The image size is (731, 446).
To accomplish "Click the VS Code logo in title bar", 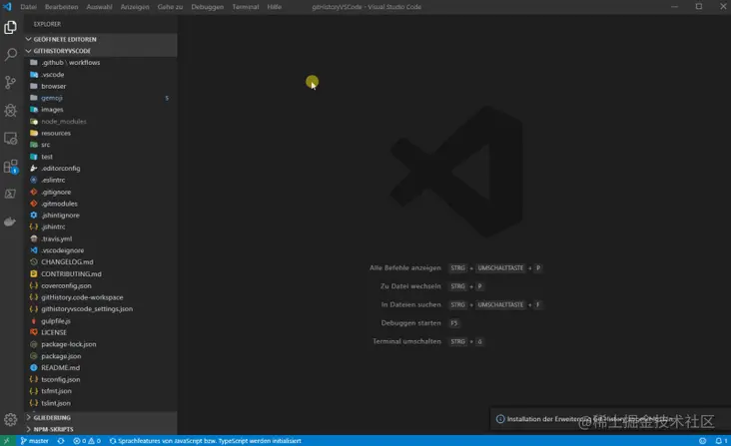I will pos(7,7).
